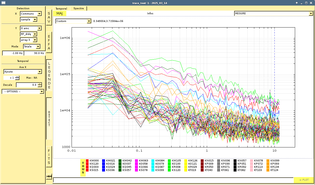Click the vertical SAV button
The height and width of the screenshot is (185, 315).
click(49, 17)
